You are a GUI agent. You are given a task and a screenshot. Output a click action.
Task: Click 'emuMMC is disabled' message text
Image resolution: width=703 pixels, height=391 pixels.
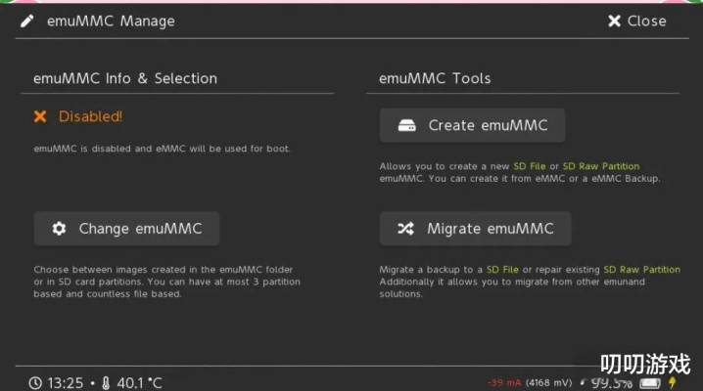162,149
